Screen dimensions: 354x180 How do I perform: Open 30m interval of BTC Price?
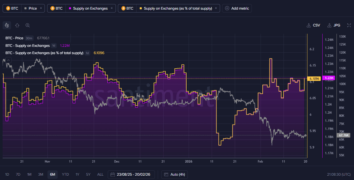pyautogui.click(x=29, y=38)
